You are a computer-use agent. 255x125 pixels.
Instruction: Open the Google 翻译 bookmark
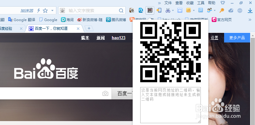pos(22,20)
